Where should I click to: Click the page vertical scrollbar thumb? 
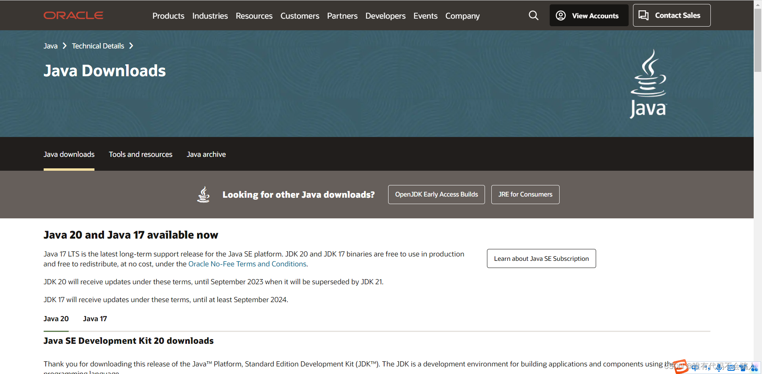pyautogui.click(x=758, y=40)
